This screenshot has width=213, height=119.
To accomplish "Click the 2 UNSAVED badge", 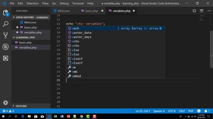I will click(42, 18).
